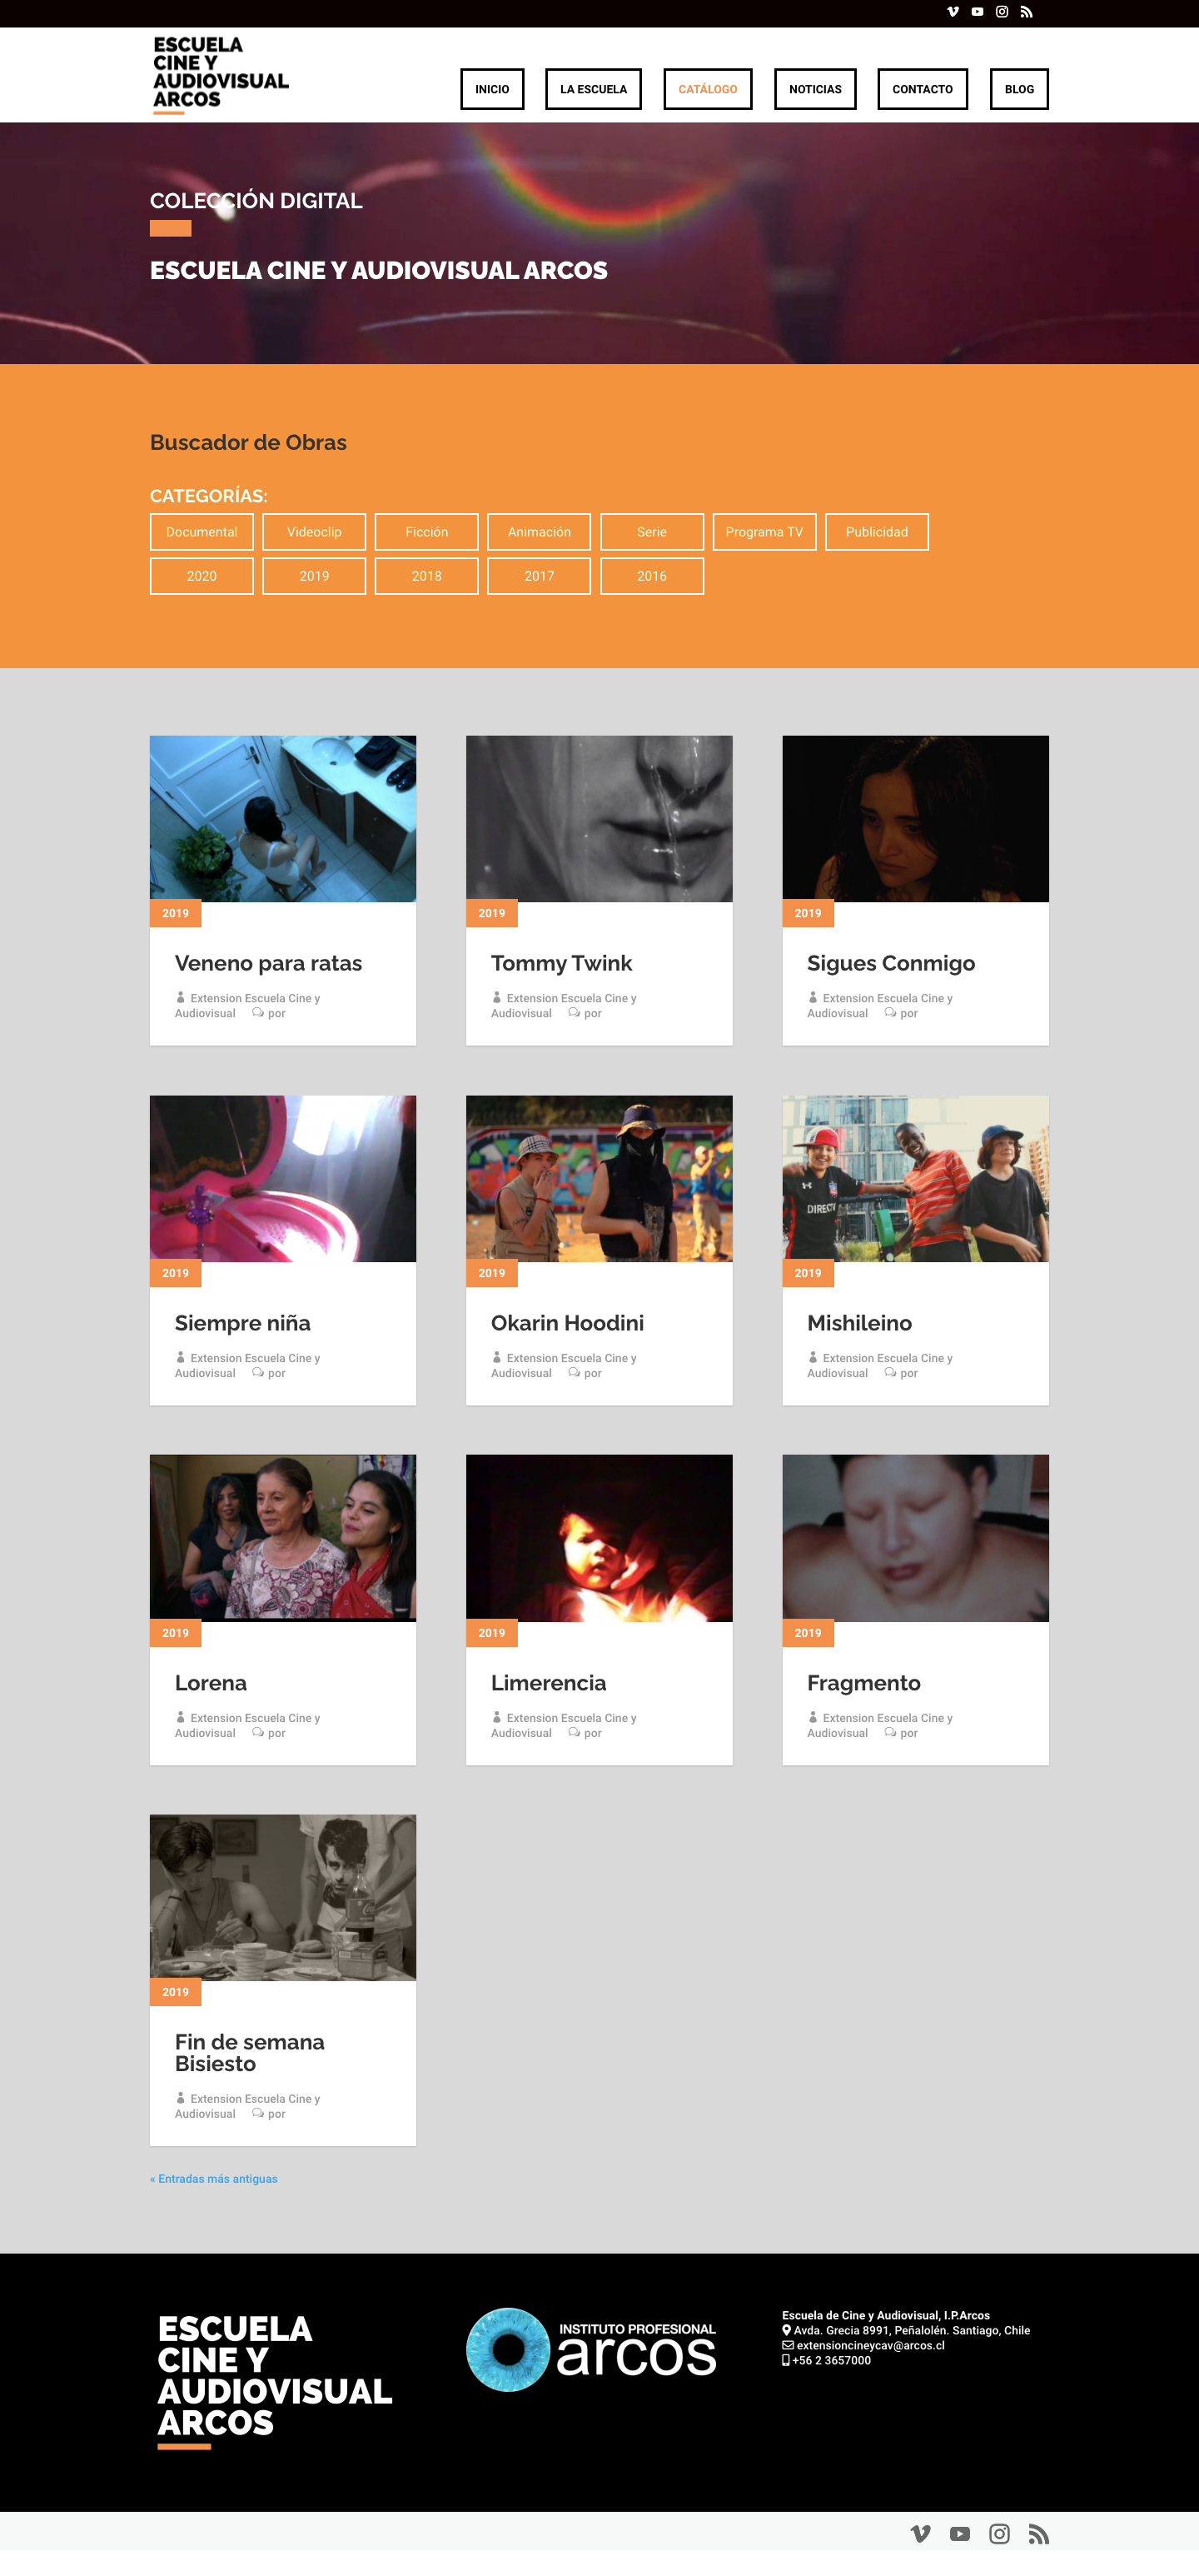
Task: Open RSS feed icon in top bar
Action: pyautogui.click(x=1026, y=12)
